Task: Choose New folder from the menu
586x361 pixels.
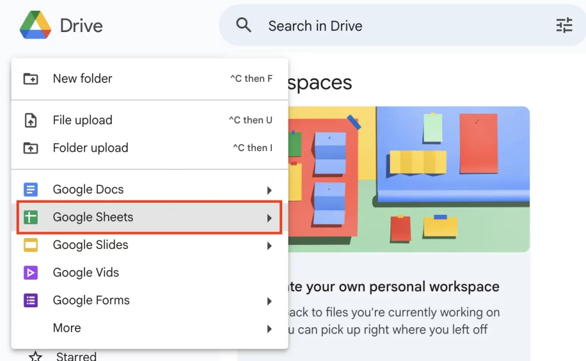Action: point(82,78)
